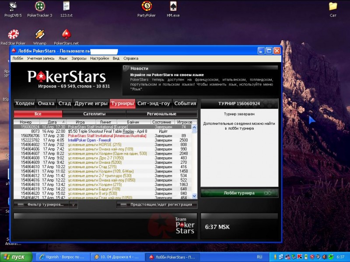The image size is (350, 262).
Task: Click the PokerStars logo in the lobby
Action: (66, 77)
